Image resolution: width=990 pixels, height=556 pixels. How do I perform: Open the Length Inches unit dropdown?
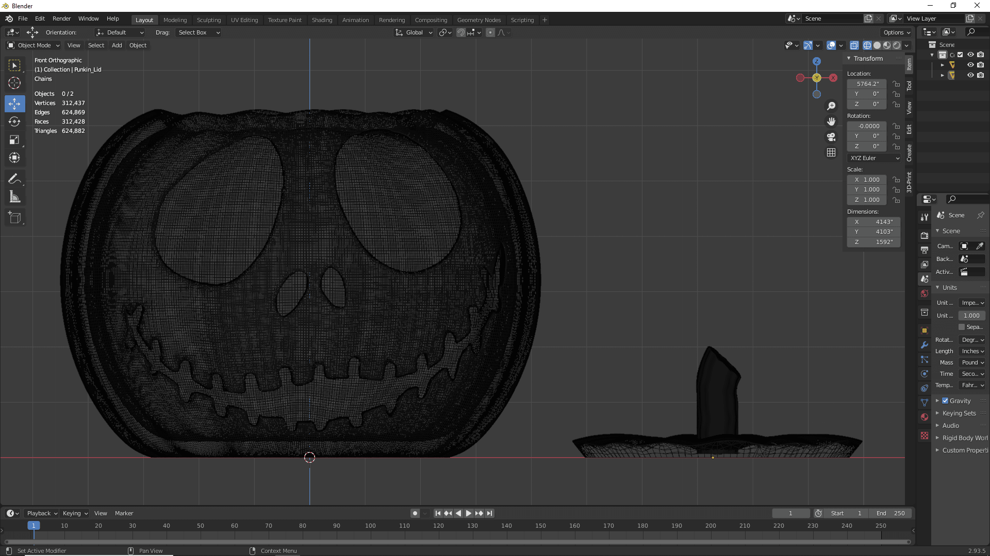tap(972, 351)
